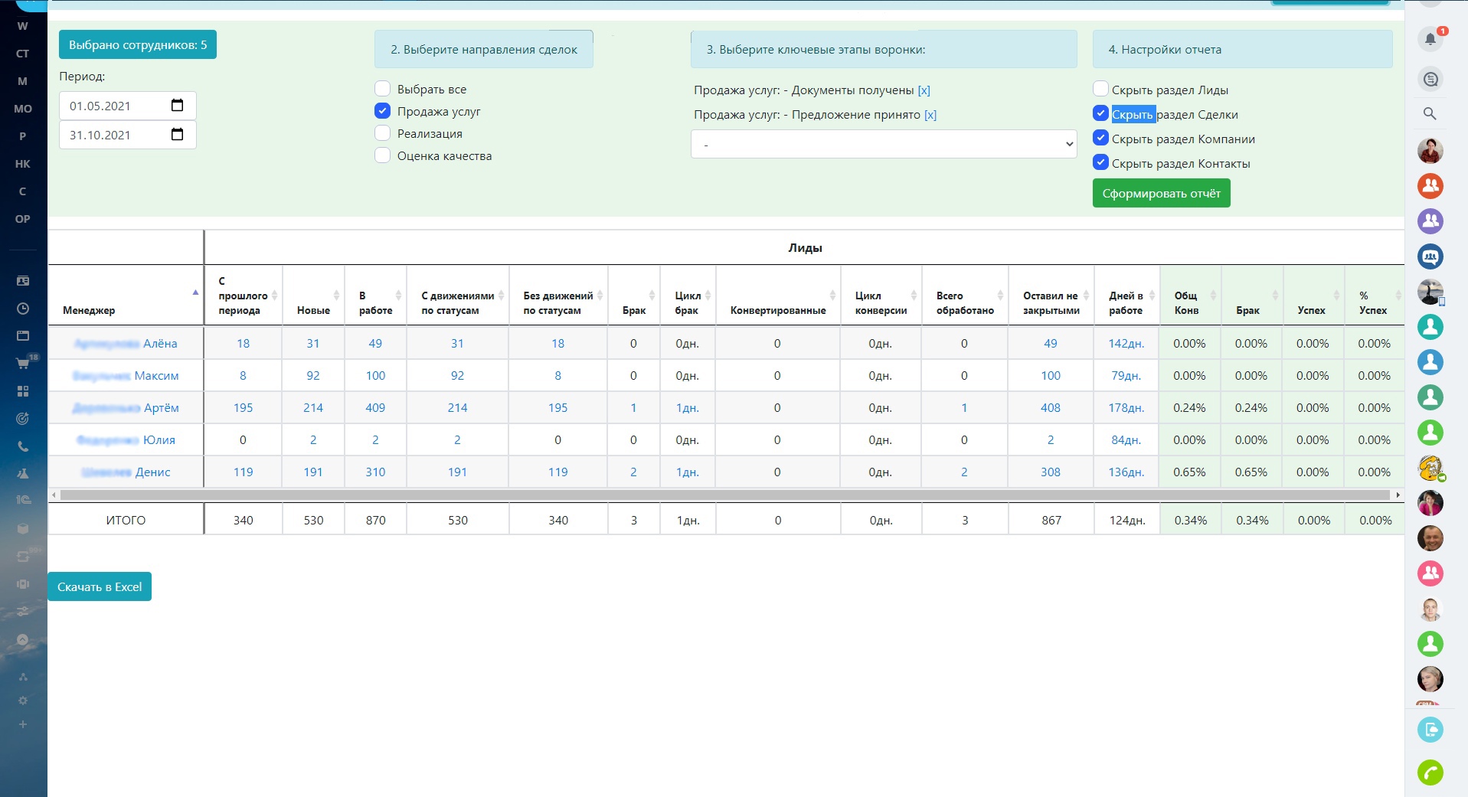1468x797 pixels.
Task: Open notifications bell in right sidebar
Action: [1430, 39]
